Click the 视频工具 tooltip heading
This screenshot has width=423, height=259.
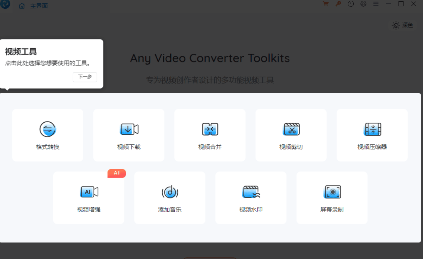pos(21,51)
